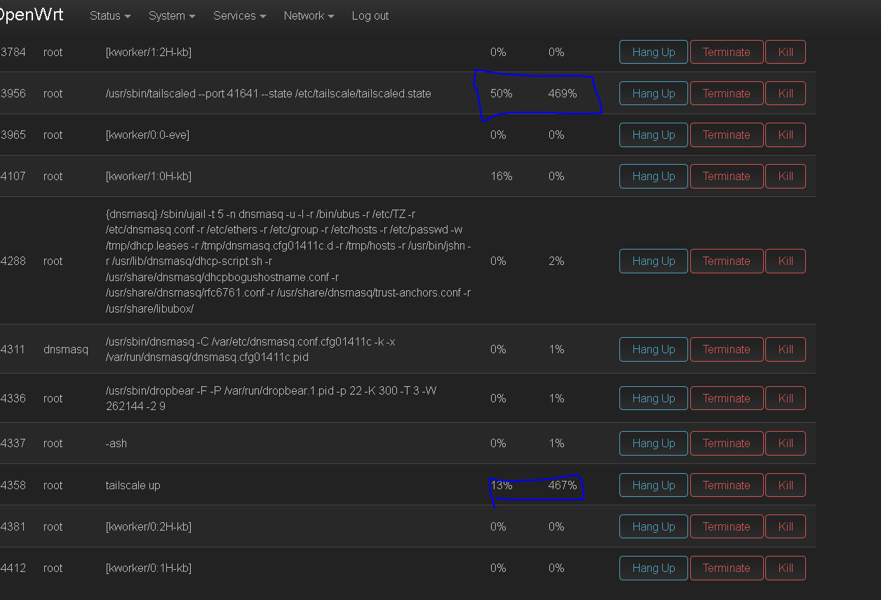This screenshot has height=600, width=881.
Task: Terminate the kworker/1:2H-kb process
Action: point(727,52)
